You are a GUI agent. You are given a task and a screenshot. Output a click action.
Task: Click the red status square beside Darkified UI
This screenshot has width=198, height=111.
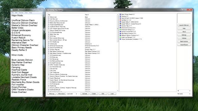(120, 20)
